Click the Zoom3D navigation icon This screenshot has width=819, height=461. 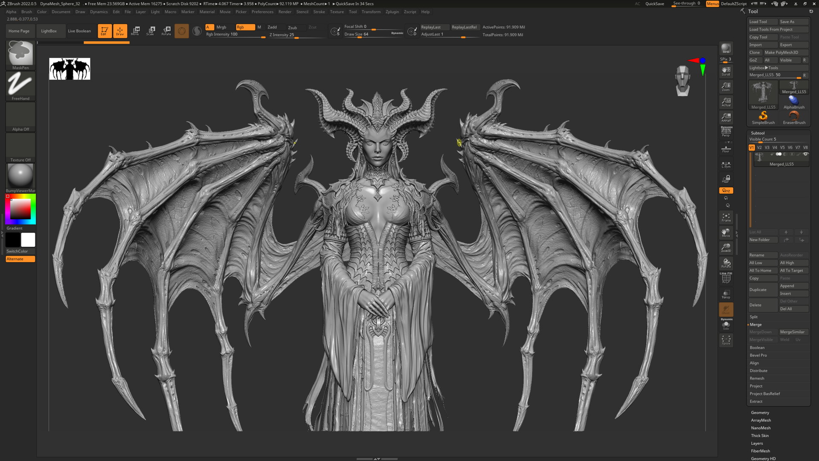pyautogui.click(x=726, y=248)
